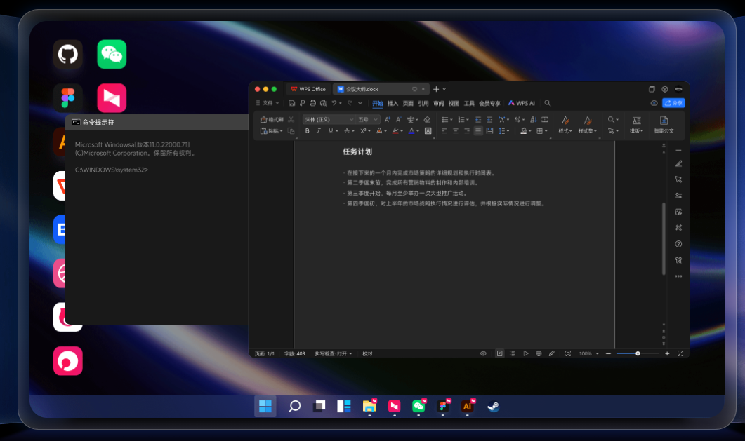Viewport: 745px width, 441px height.
Task: Expand the font name dropdown 宋体 (正文)
Action: [351, 120]
